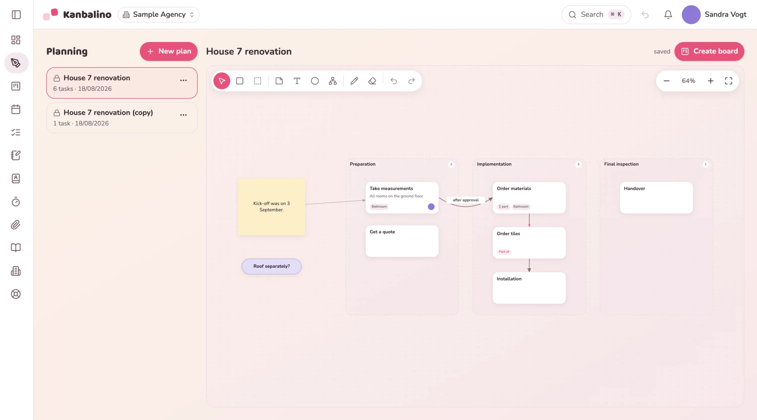Open the Kanban board icon in sidebar
757x420 pixels.
point(16,86)
